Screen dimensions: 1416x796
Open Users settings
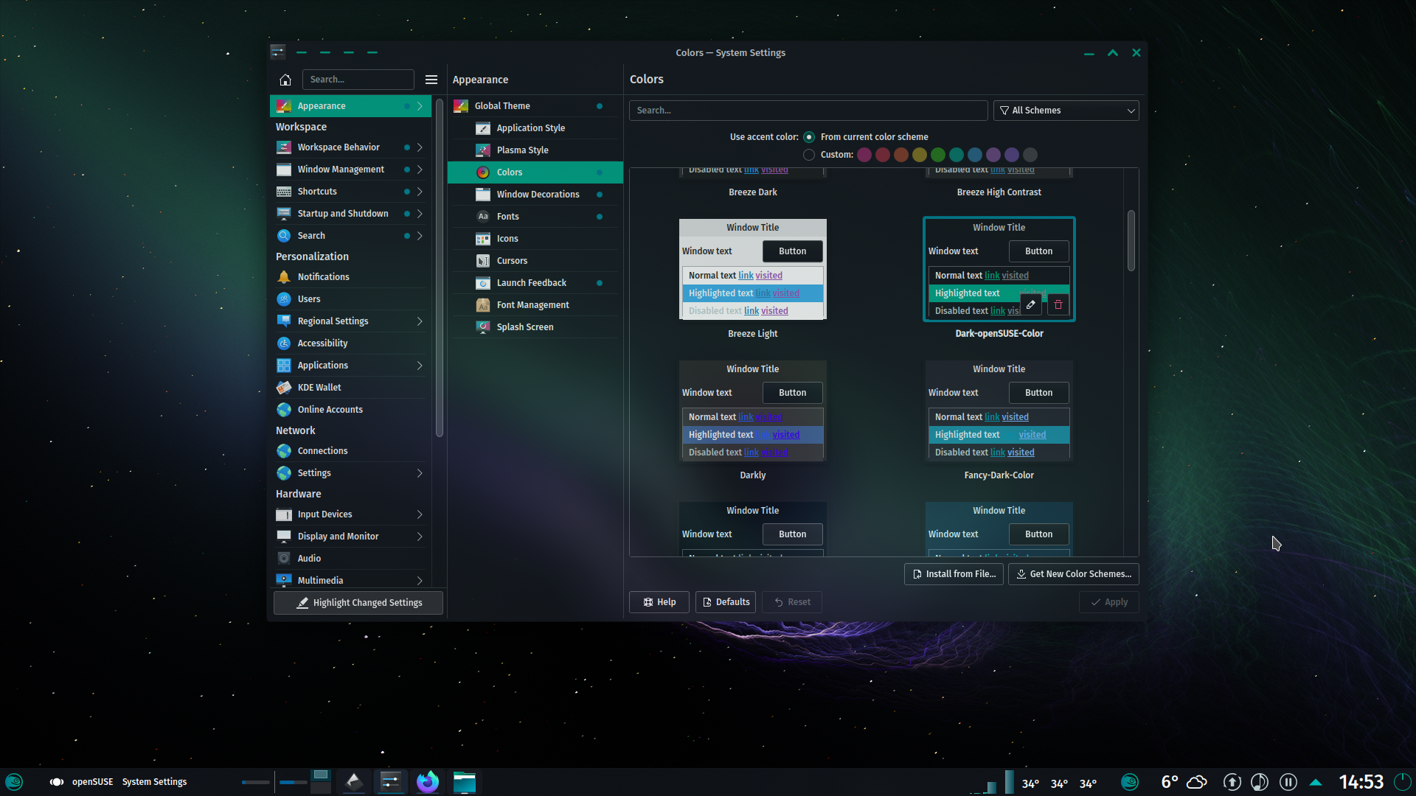click(350, 299)
